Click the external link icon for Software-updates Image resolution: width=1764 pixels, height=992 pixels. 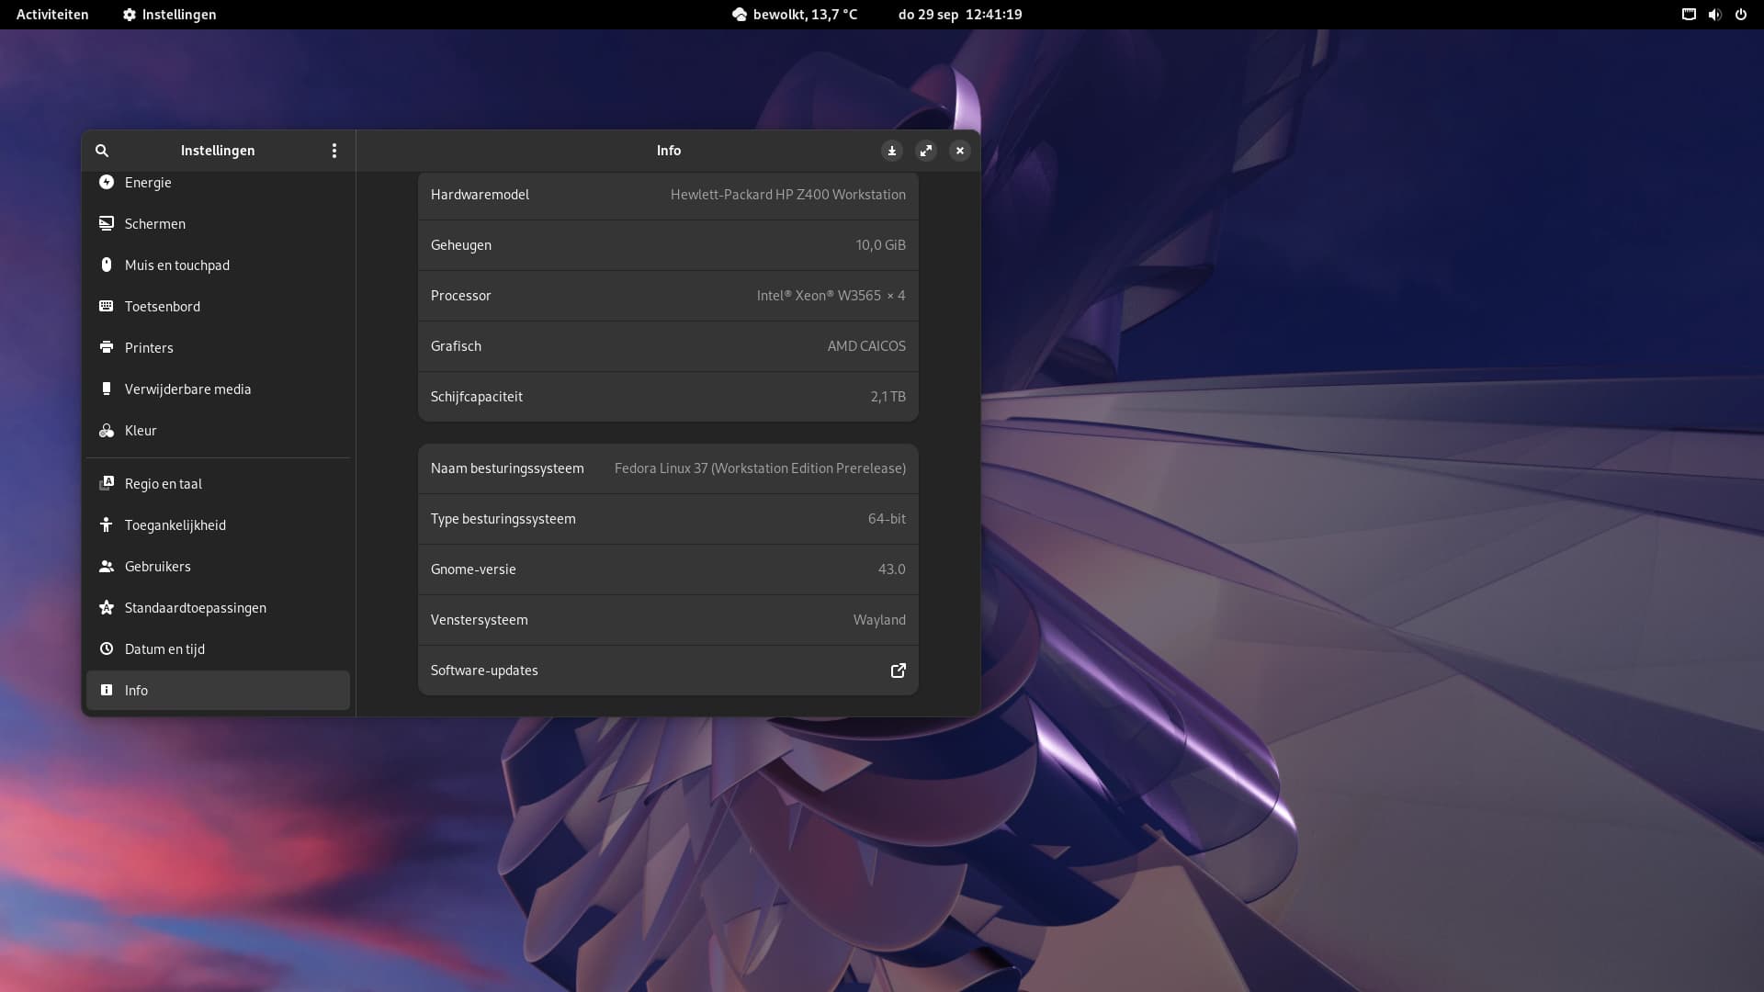[899, 671]
